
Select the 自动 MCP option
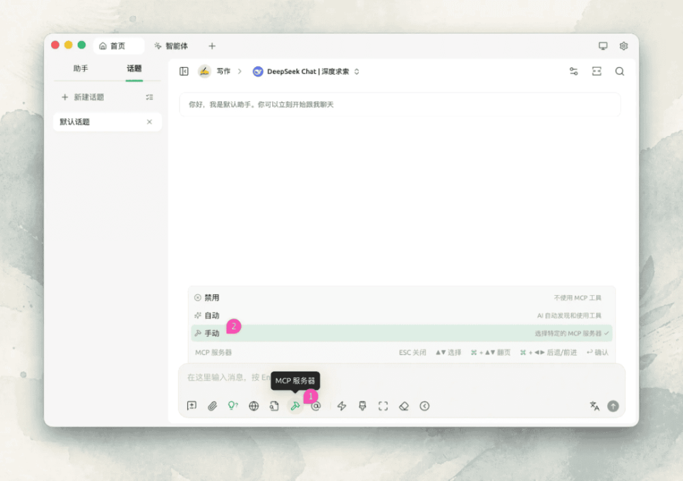coord(401,316)
